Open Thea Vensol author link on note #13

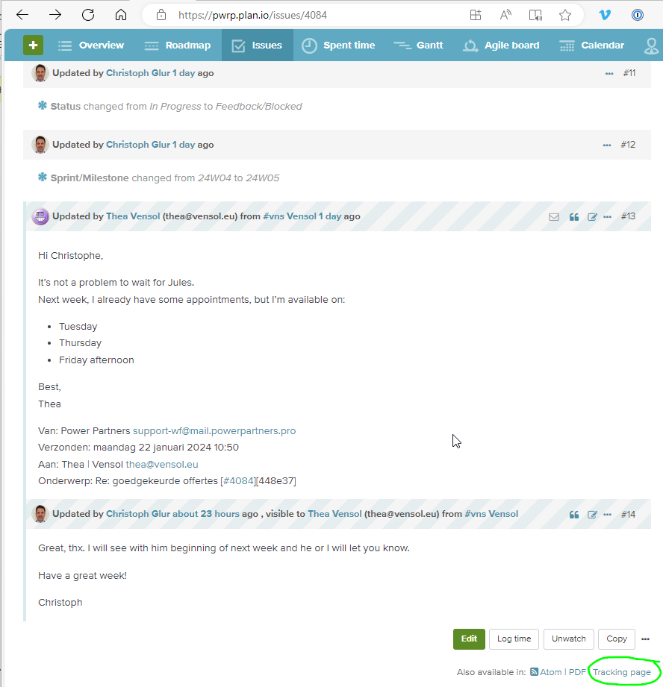pos(133,216)
